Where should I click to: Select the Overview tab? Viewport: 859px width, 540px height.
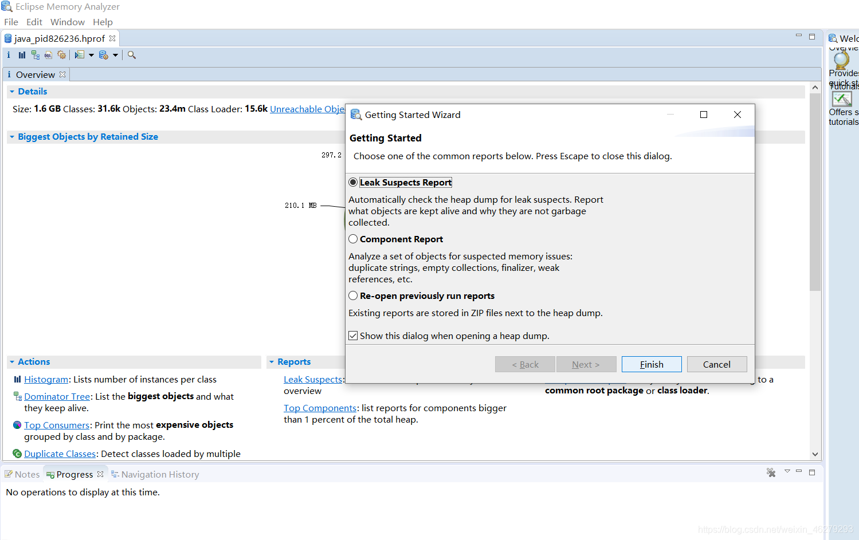click(x=35, y=74)
